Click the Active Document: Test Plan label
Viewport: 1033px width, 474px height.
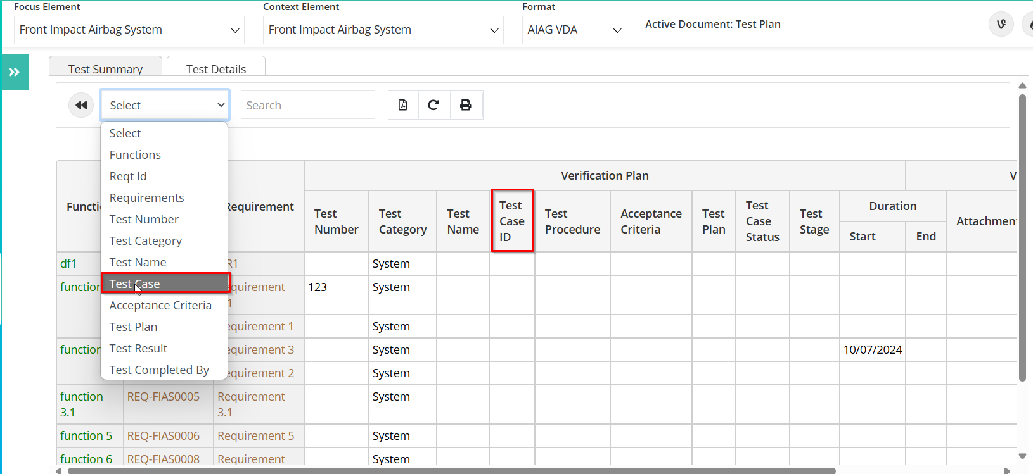coord(713,25)
